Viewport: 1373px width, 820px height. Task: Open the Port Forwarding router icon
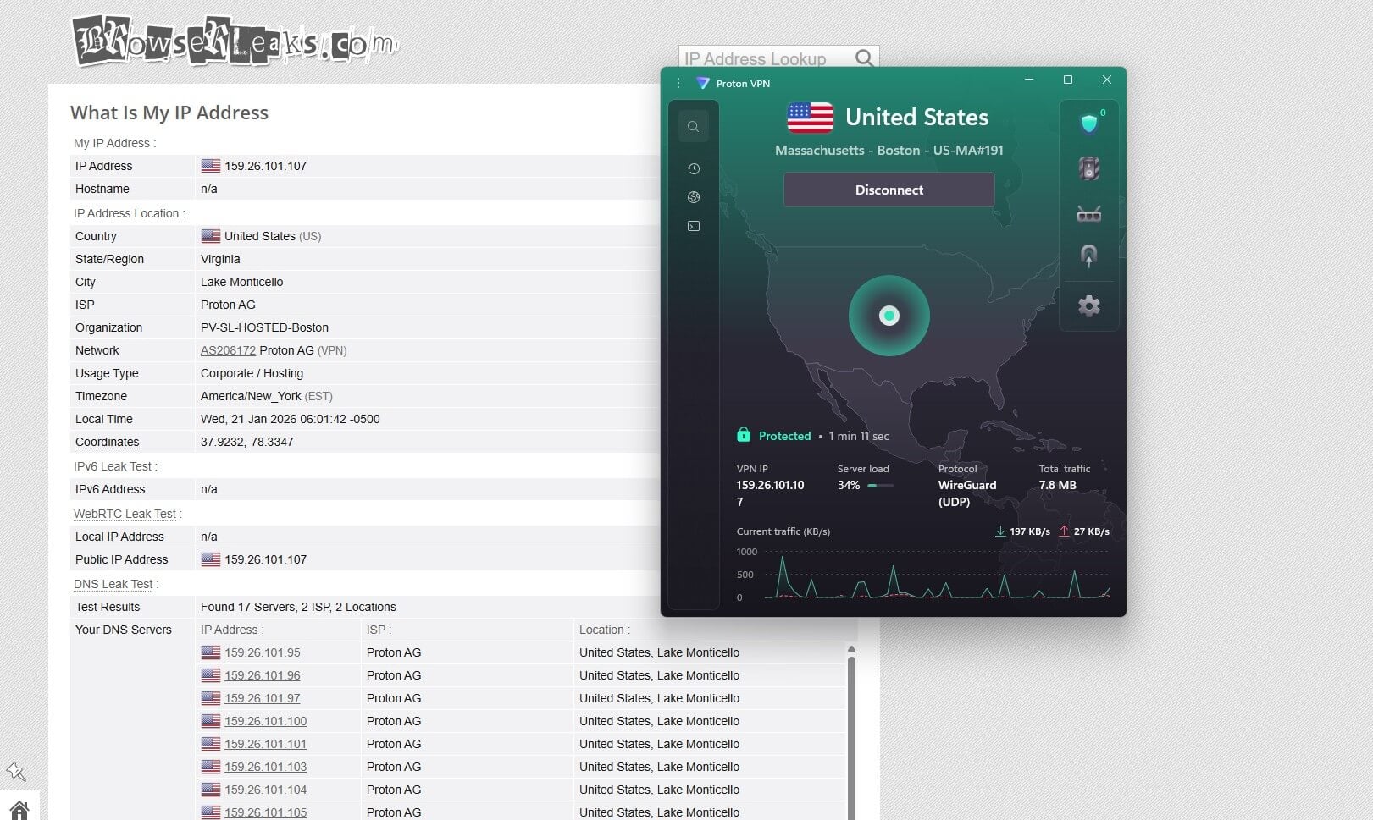tap(1089, 213)
